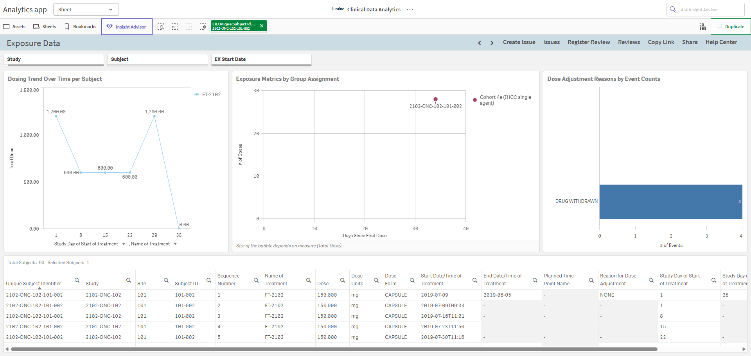The height and width of the screenshot is (356, 751).
Task: Open the Bookmarks tab
Action: click(x=81, y=27)
